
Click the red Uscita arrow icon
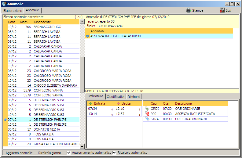[118, 103]
